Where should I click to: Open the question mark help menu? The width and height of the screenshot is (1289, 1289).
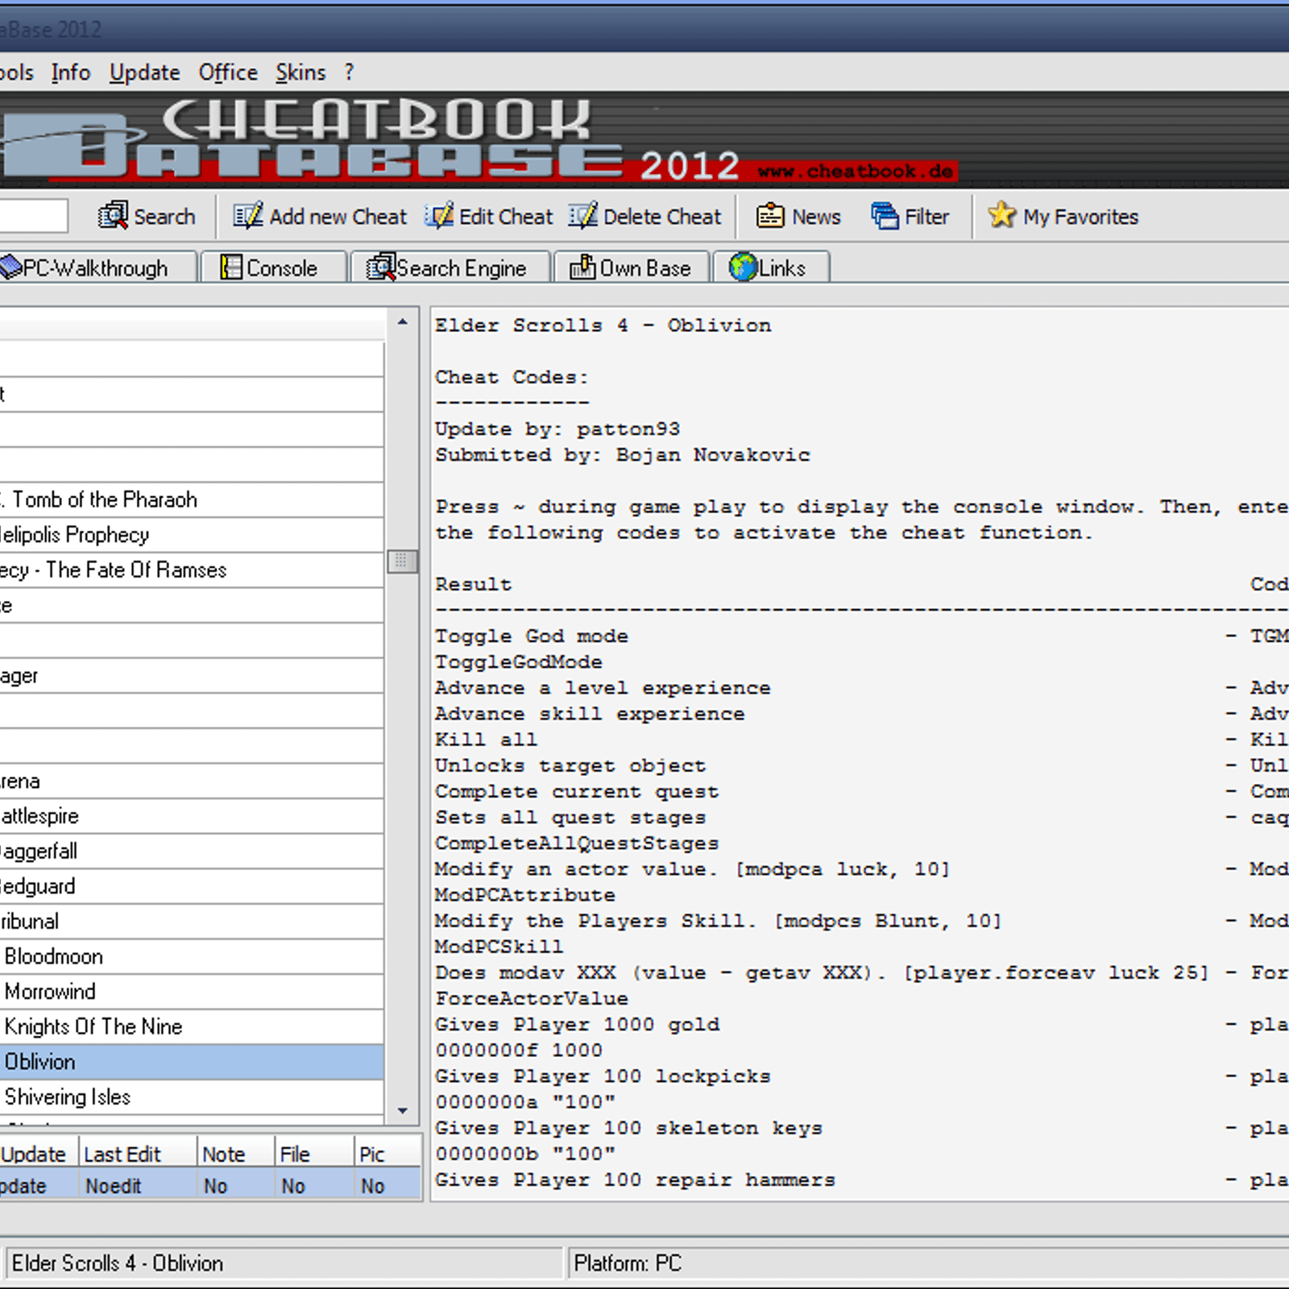(x=349, y=73)
